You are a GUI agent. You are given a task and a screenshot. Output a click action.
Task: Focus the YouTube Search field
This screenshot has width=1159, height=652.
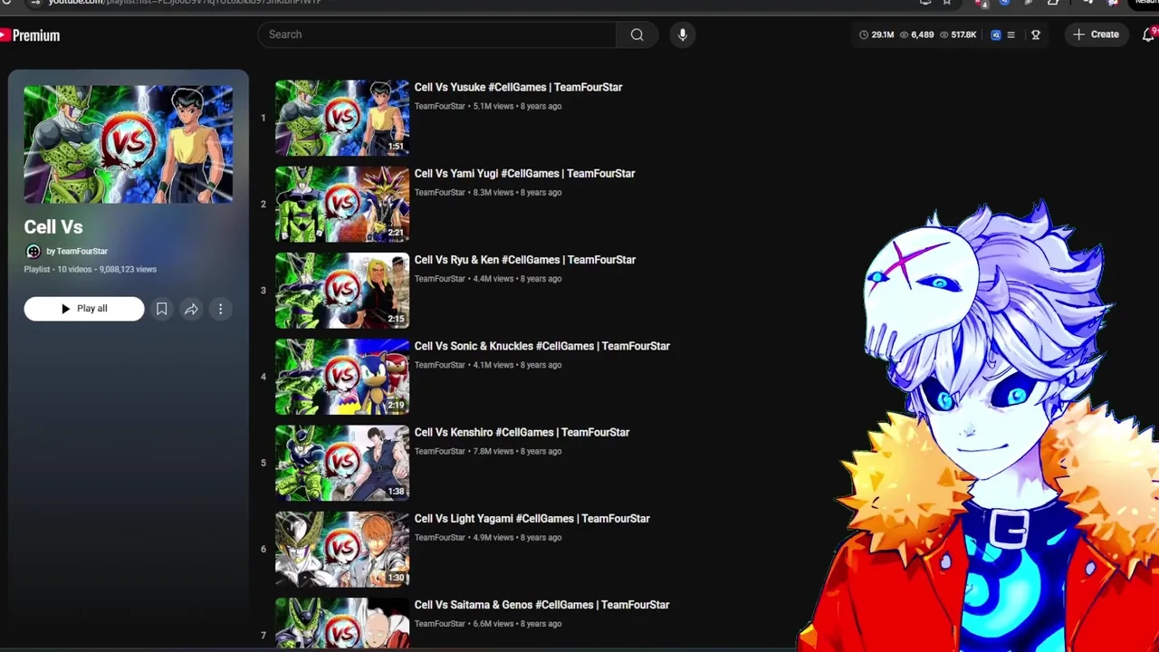click(x=437, y=34)
